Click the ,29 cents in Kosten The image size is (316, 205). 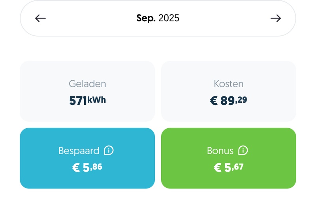pyautogui.click(x=241, y=100)
